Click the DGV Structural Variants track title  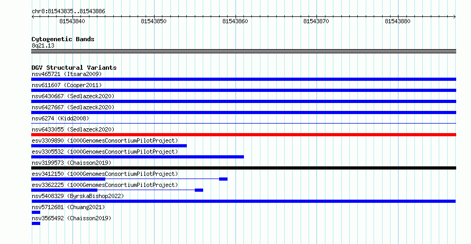[x=74, y=68]
